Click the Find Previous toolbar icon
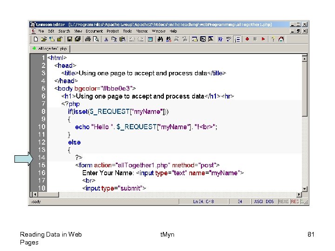Viewport: 335px width, 251px height. click(185, 39)
